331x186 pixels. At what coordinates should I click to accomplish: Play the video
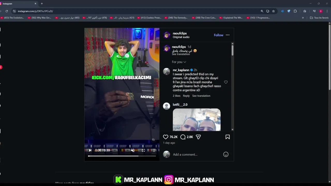pos(90,150)
